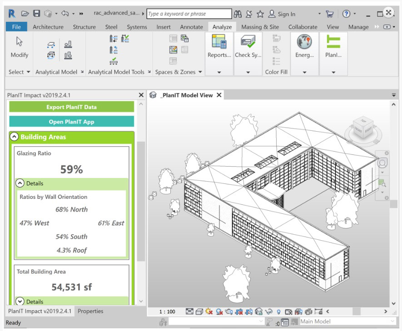
Task: Select the Boundary Conditions tool icon
Action: pos(51,45)
